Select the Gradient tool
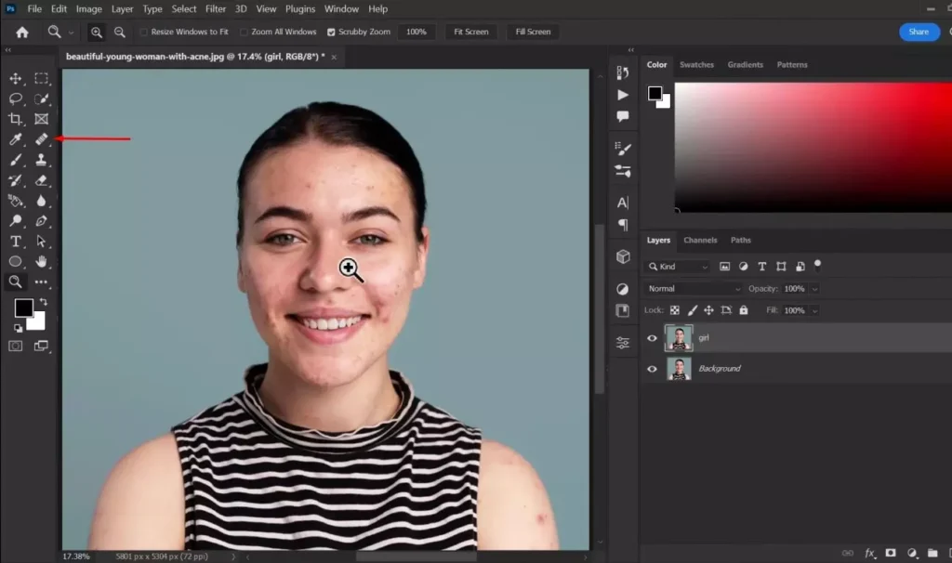 (x=15, y=200)
